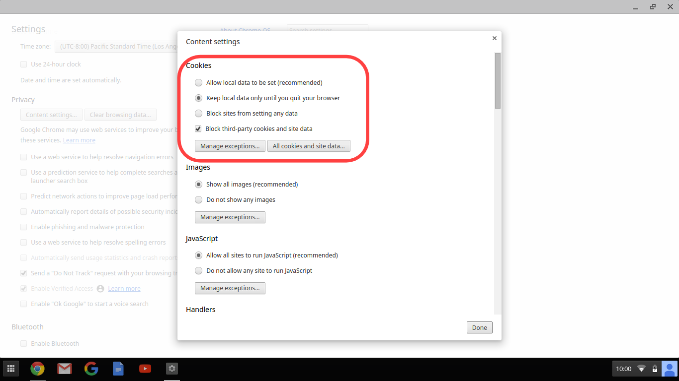Open Gmail from the shelf
The height and width of the screenshot is (381, 679).
pyautogui.click(x=64, y=369)
